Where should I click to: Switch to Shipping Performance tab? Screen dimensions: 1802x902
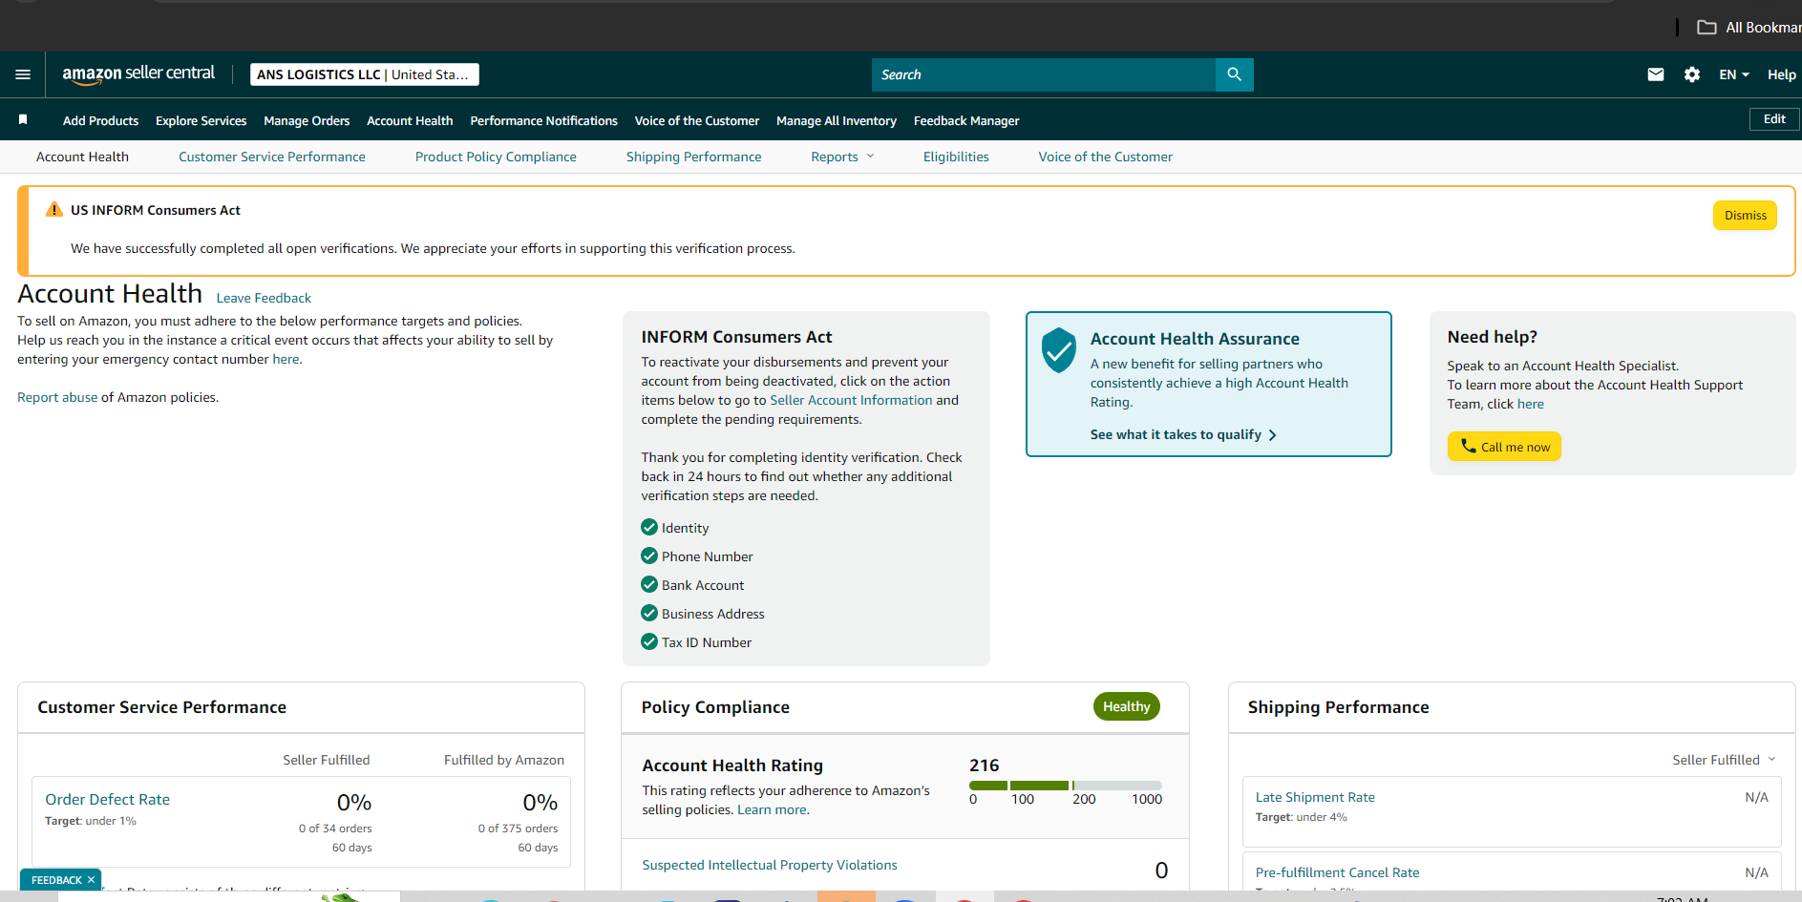(694, 157)
